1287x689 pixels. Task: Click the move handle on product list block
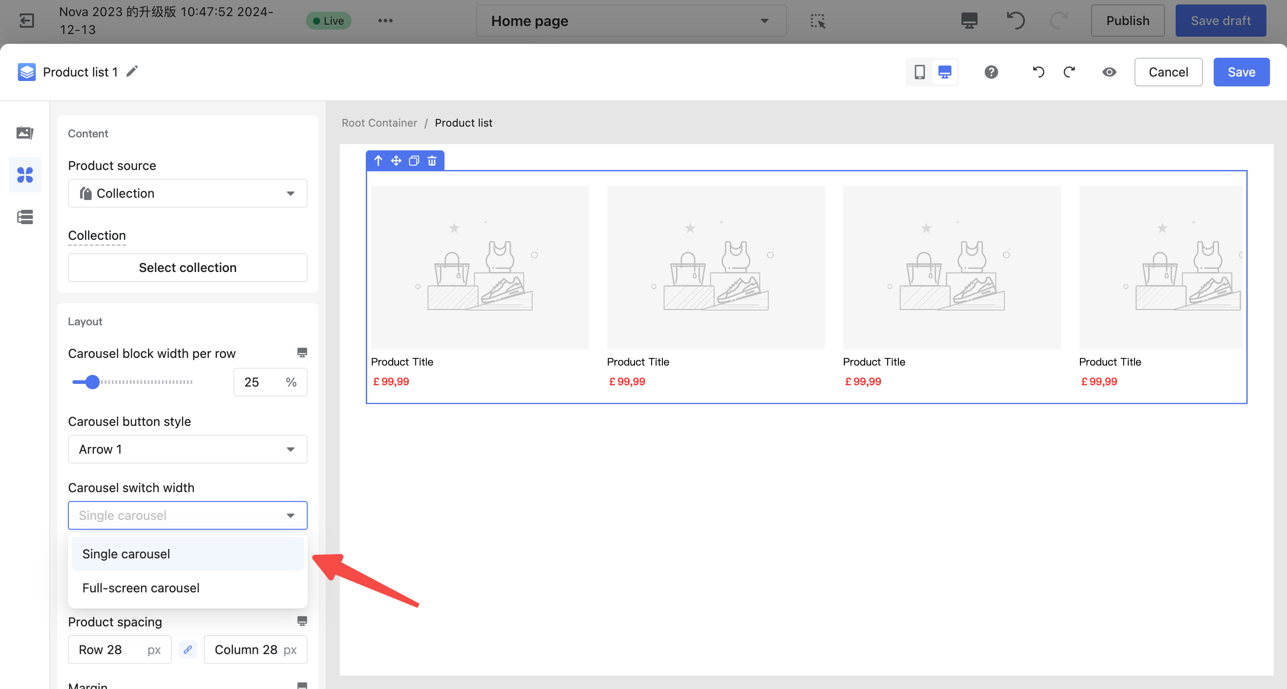click(x=396, y=161)
